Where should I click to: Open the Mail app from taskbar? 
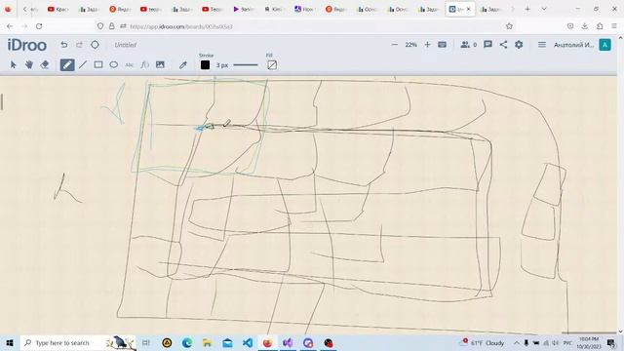click(x=227, y=342)
